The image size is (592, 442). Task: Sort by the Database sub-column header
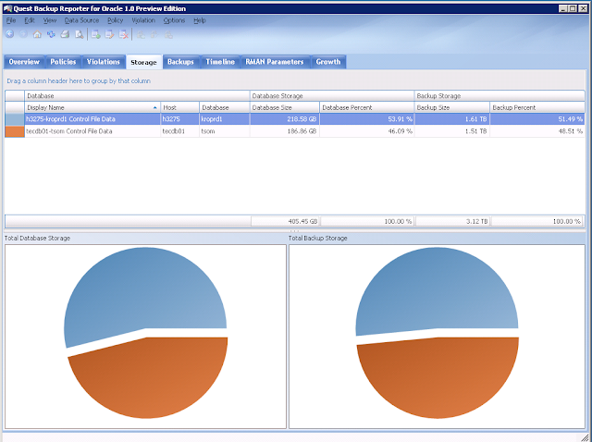[x=224, y=107]
